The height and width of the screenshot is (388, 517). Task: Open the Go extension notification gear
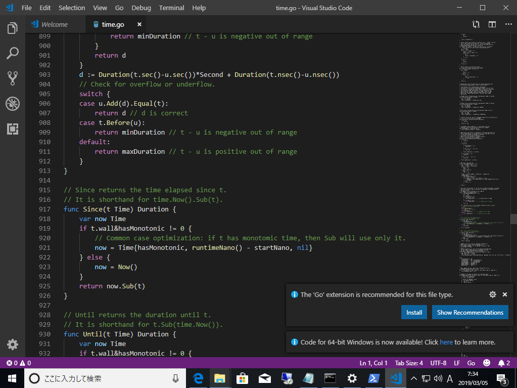click(493, 294)
